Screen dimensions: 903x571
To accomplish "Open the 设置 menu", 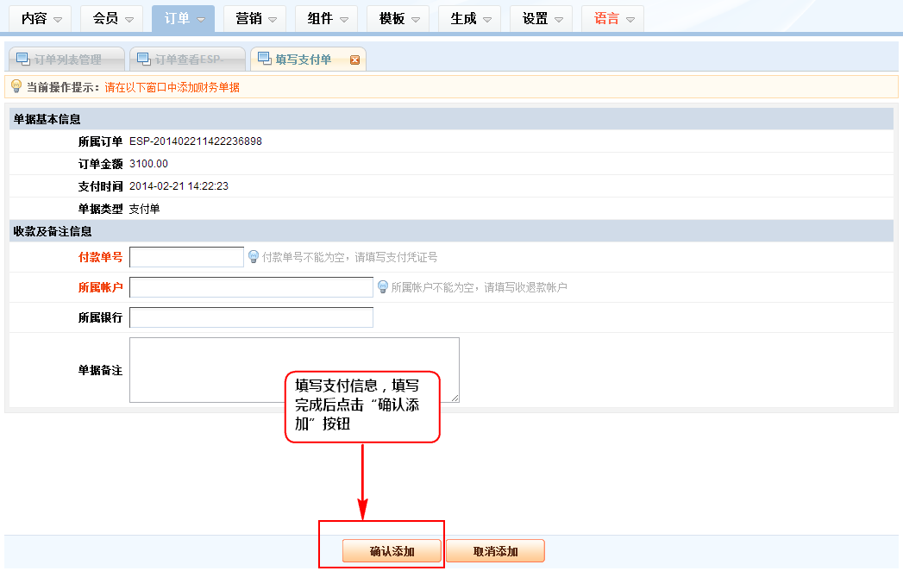I will pyautogui.click(x=540, y=19).
